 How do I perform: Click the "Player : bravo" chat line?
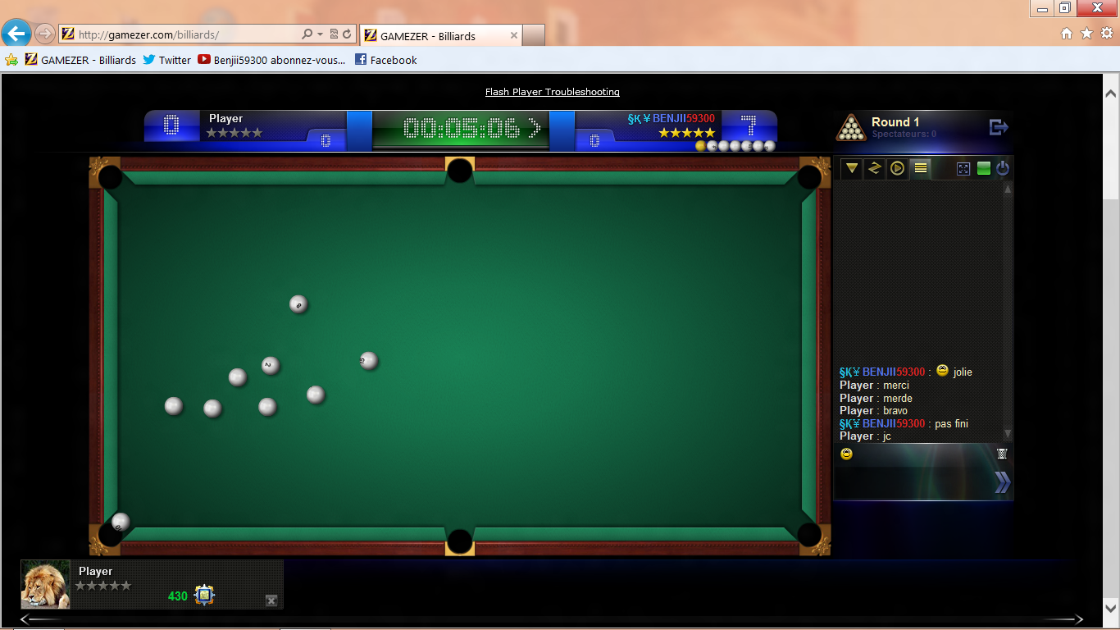coord(874,410)
